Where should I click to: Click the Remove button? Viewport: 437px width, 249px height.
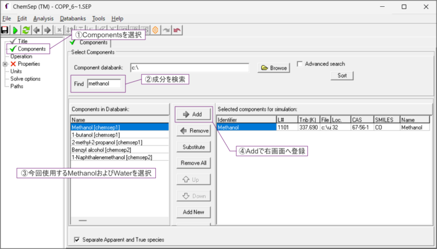[x=193, y=131]
